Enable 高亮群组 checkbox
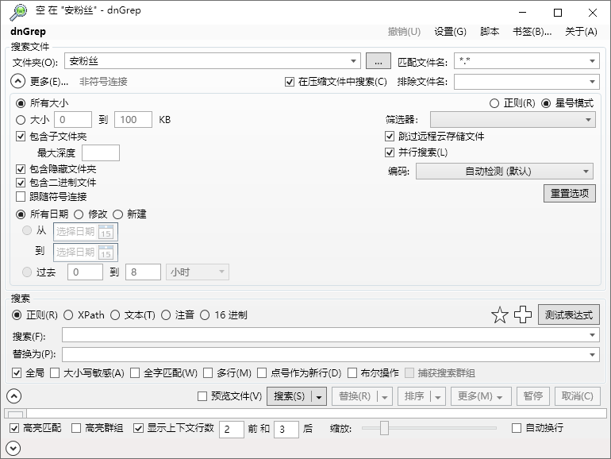The image size is (611, 459). click(x=76, y=428)
